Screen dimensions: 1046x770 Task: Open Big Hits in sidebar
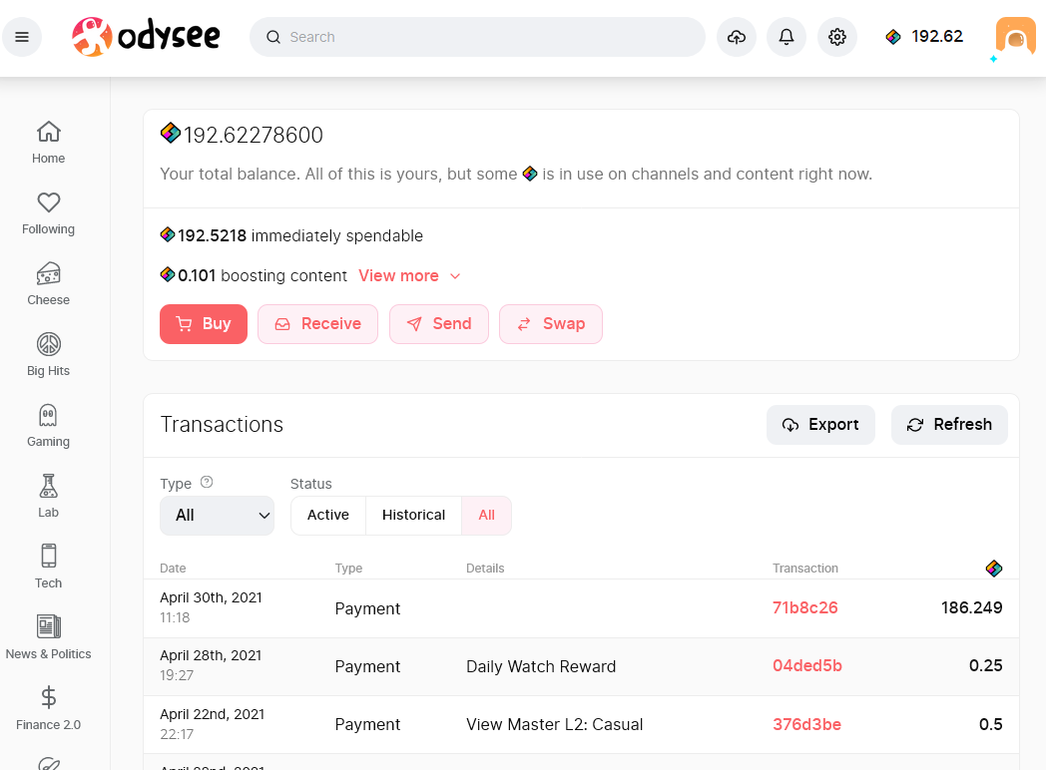click(x=48, y=355)
